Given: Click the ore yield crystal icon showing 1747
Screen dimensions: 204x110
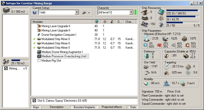Looking at the screenshot, I should click(146, 66).
